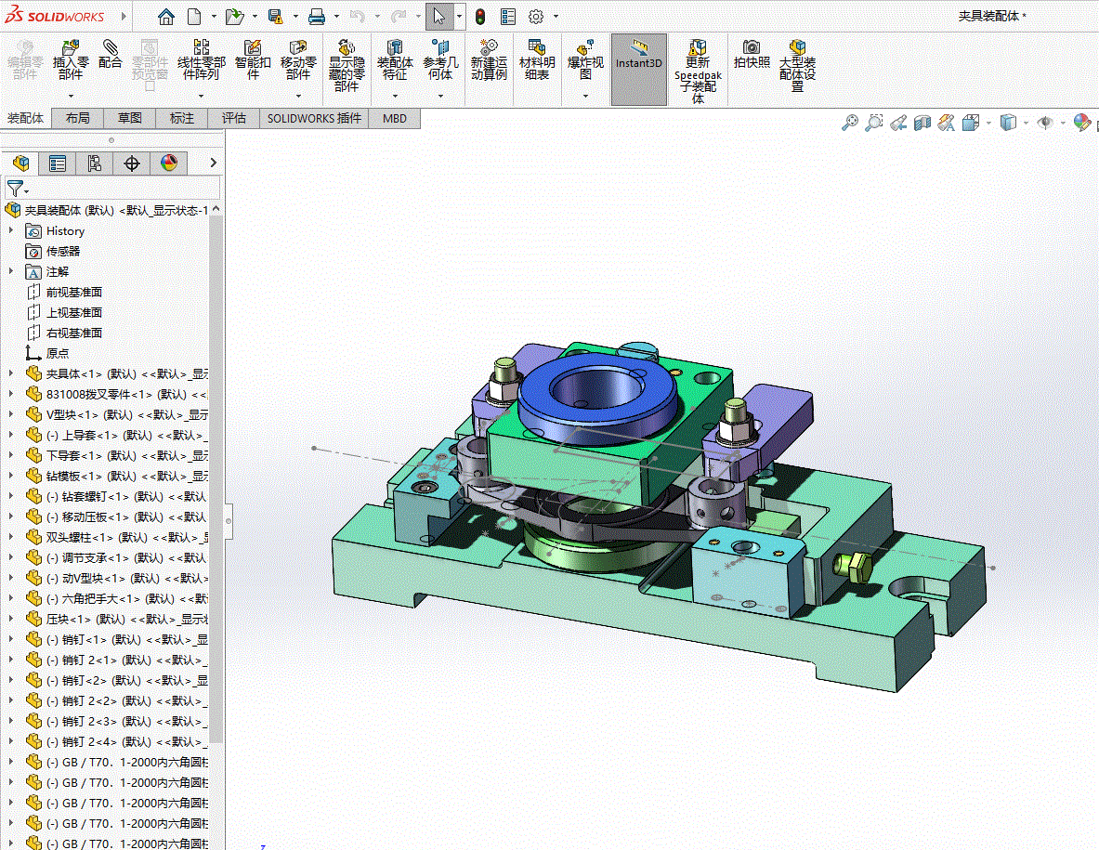The image size is (1099, 850).
Task: Click Zoom to Fit magnifier icon
Action: click(849, 123)
